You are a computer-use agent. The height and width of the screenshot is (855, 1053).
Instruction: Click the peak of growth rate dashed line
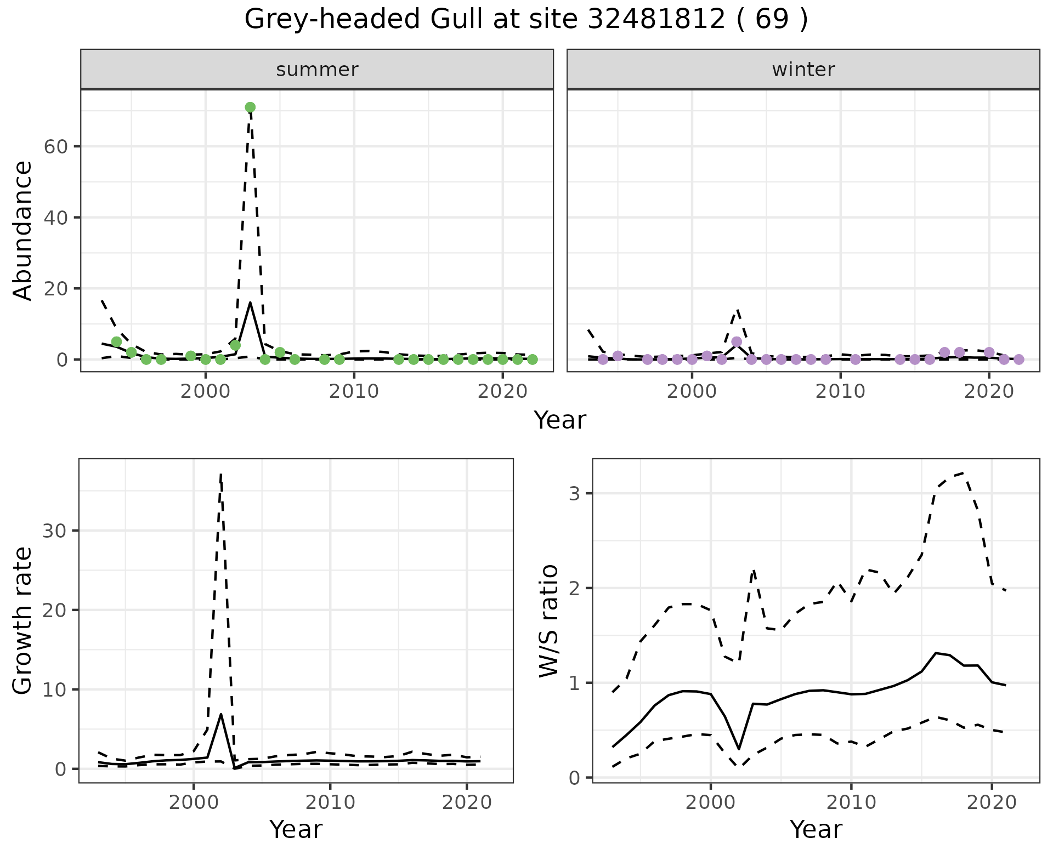click(220, 475)
